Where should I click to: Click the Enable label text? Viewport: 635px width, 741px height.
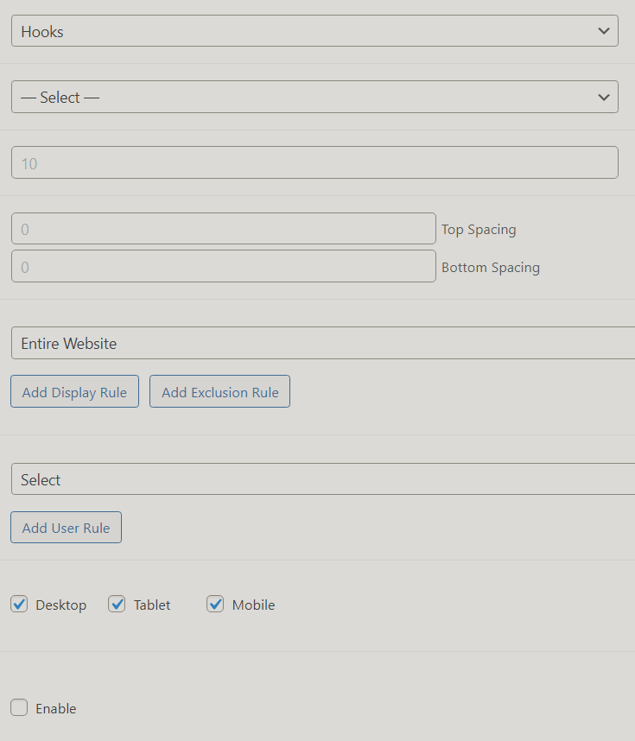click(x=56, y=708)
